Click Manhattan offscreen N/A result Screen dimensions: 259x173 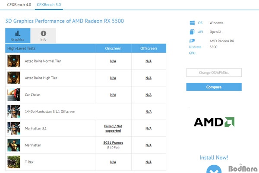[148, 145]
